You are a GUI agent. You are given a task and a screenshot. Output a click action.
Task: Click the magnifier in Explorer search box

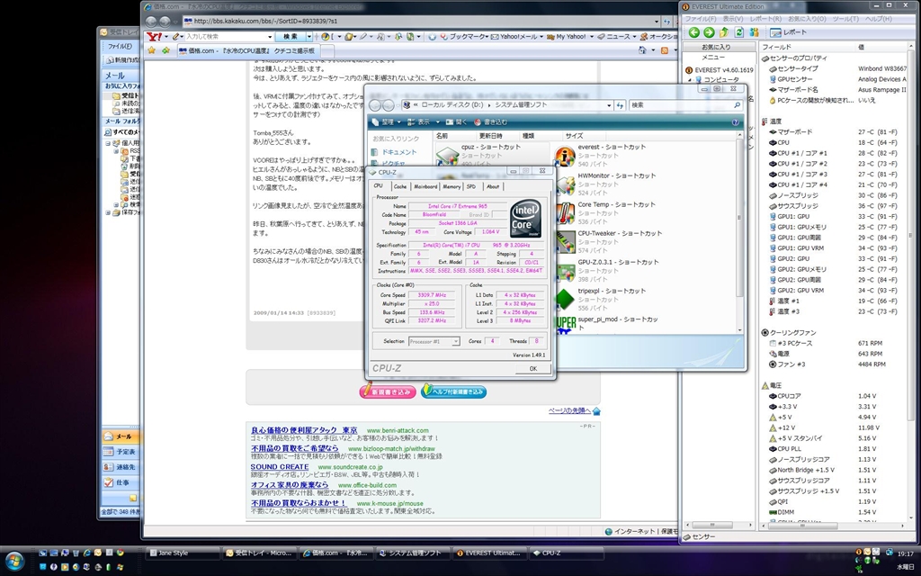737,105
